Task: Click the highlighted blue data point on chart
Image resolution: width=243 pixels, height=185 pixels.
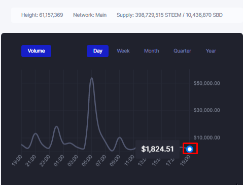Action: pyautogui.click(x=190, y=149)
